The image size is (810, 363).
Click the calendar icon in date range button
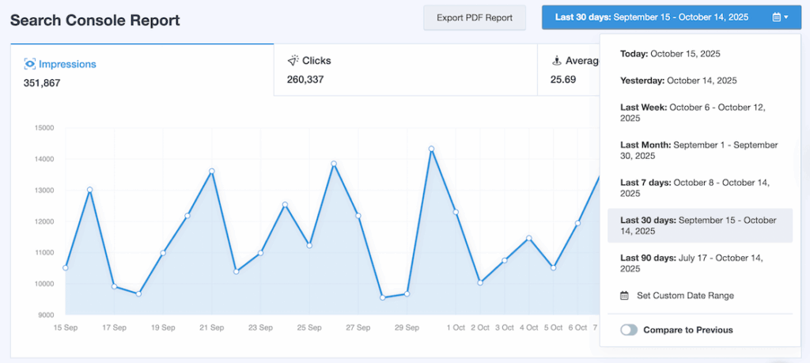[777, 17]
